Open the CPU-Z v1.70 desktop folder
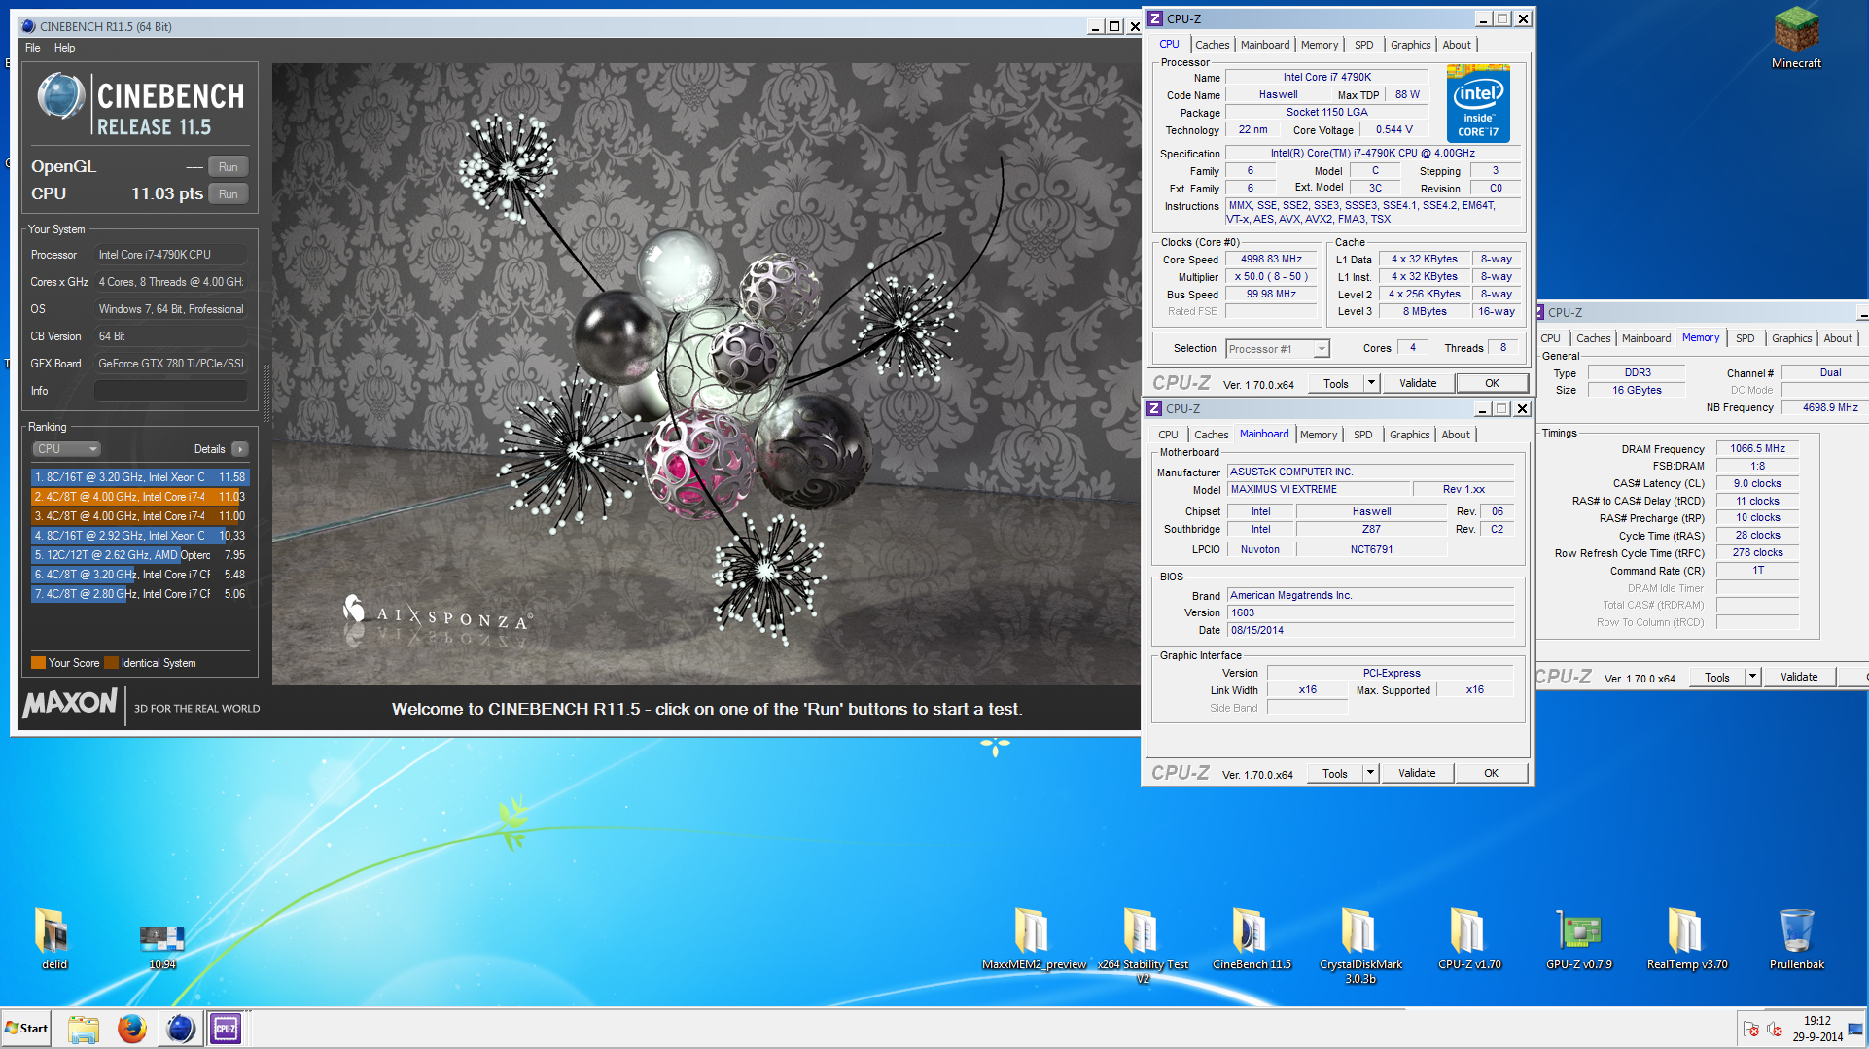The width and height of the screenshot is (1869, 1049). (1469, 938)
